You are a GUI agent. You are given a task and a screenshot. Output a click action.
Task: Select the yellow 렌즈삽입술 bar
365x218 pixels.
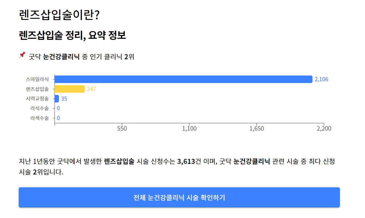pyautogui.click(x=69, y=89)
